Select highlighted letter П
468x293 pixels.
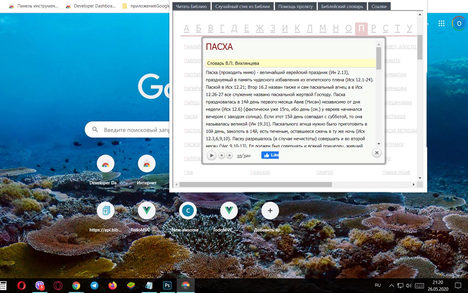pos(361,29)
